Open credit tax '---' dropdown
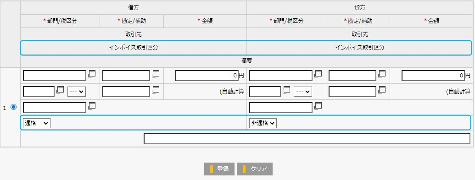The image size is (475, 180). (x=303, y=92)
